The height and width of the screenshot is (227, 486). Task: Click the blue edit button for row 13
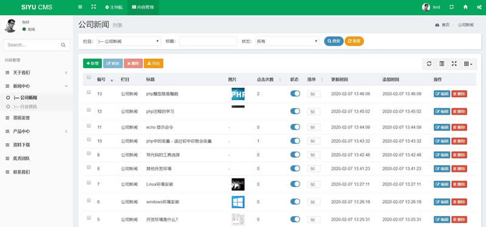click(442, 94)
